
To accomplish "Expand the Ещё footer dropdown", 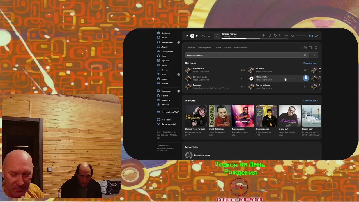I will click(160, 138).
